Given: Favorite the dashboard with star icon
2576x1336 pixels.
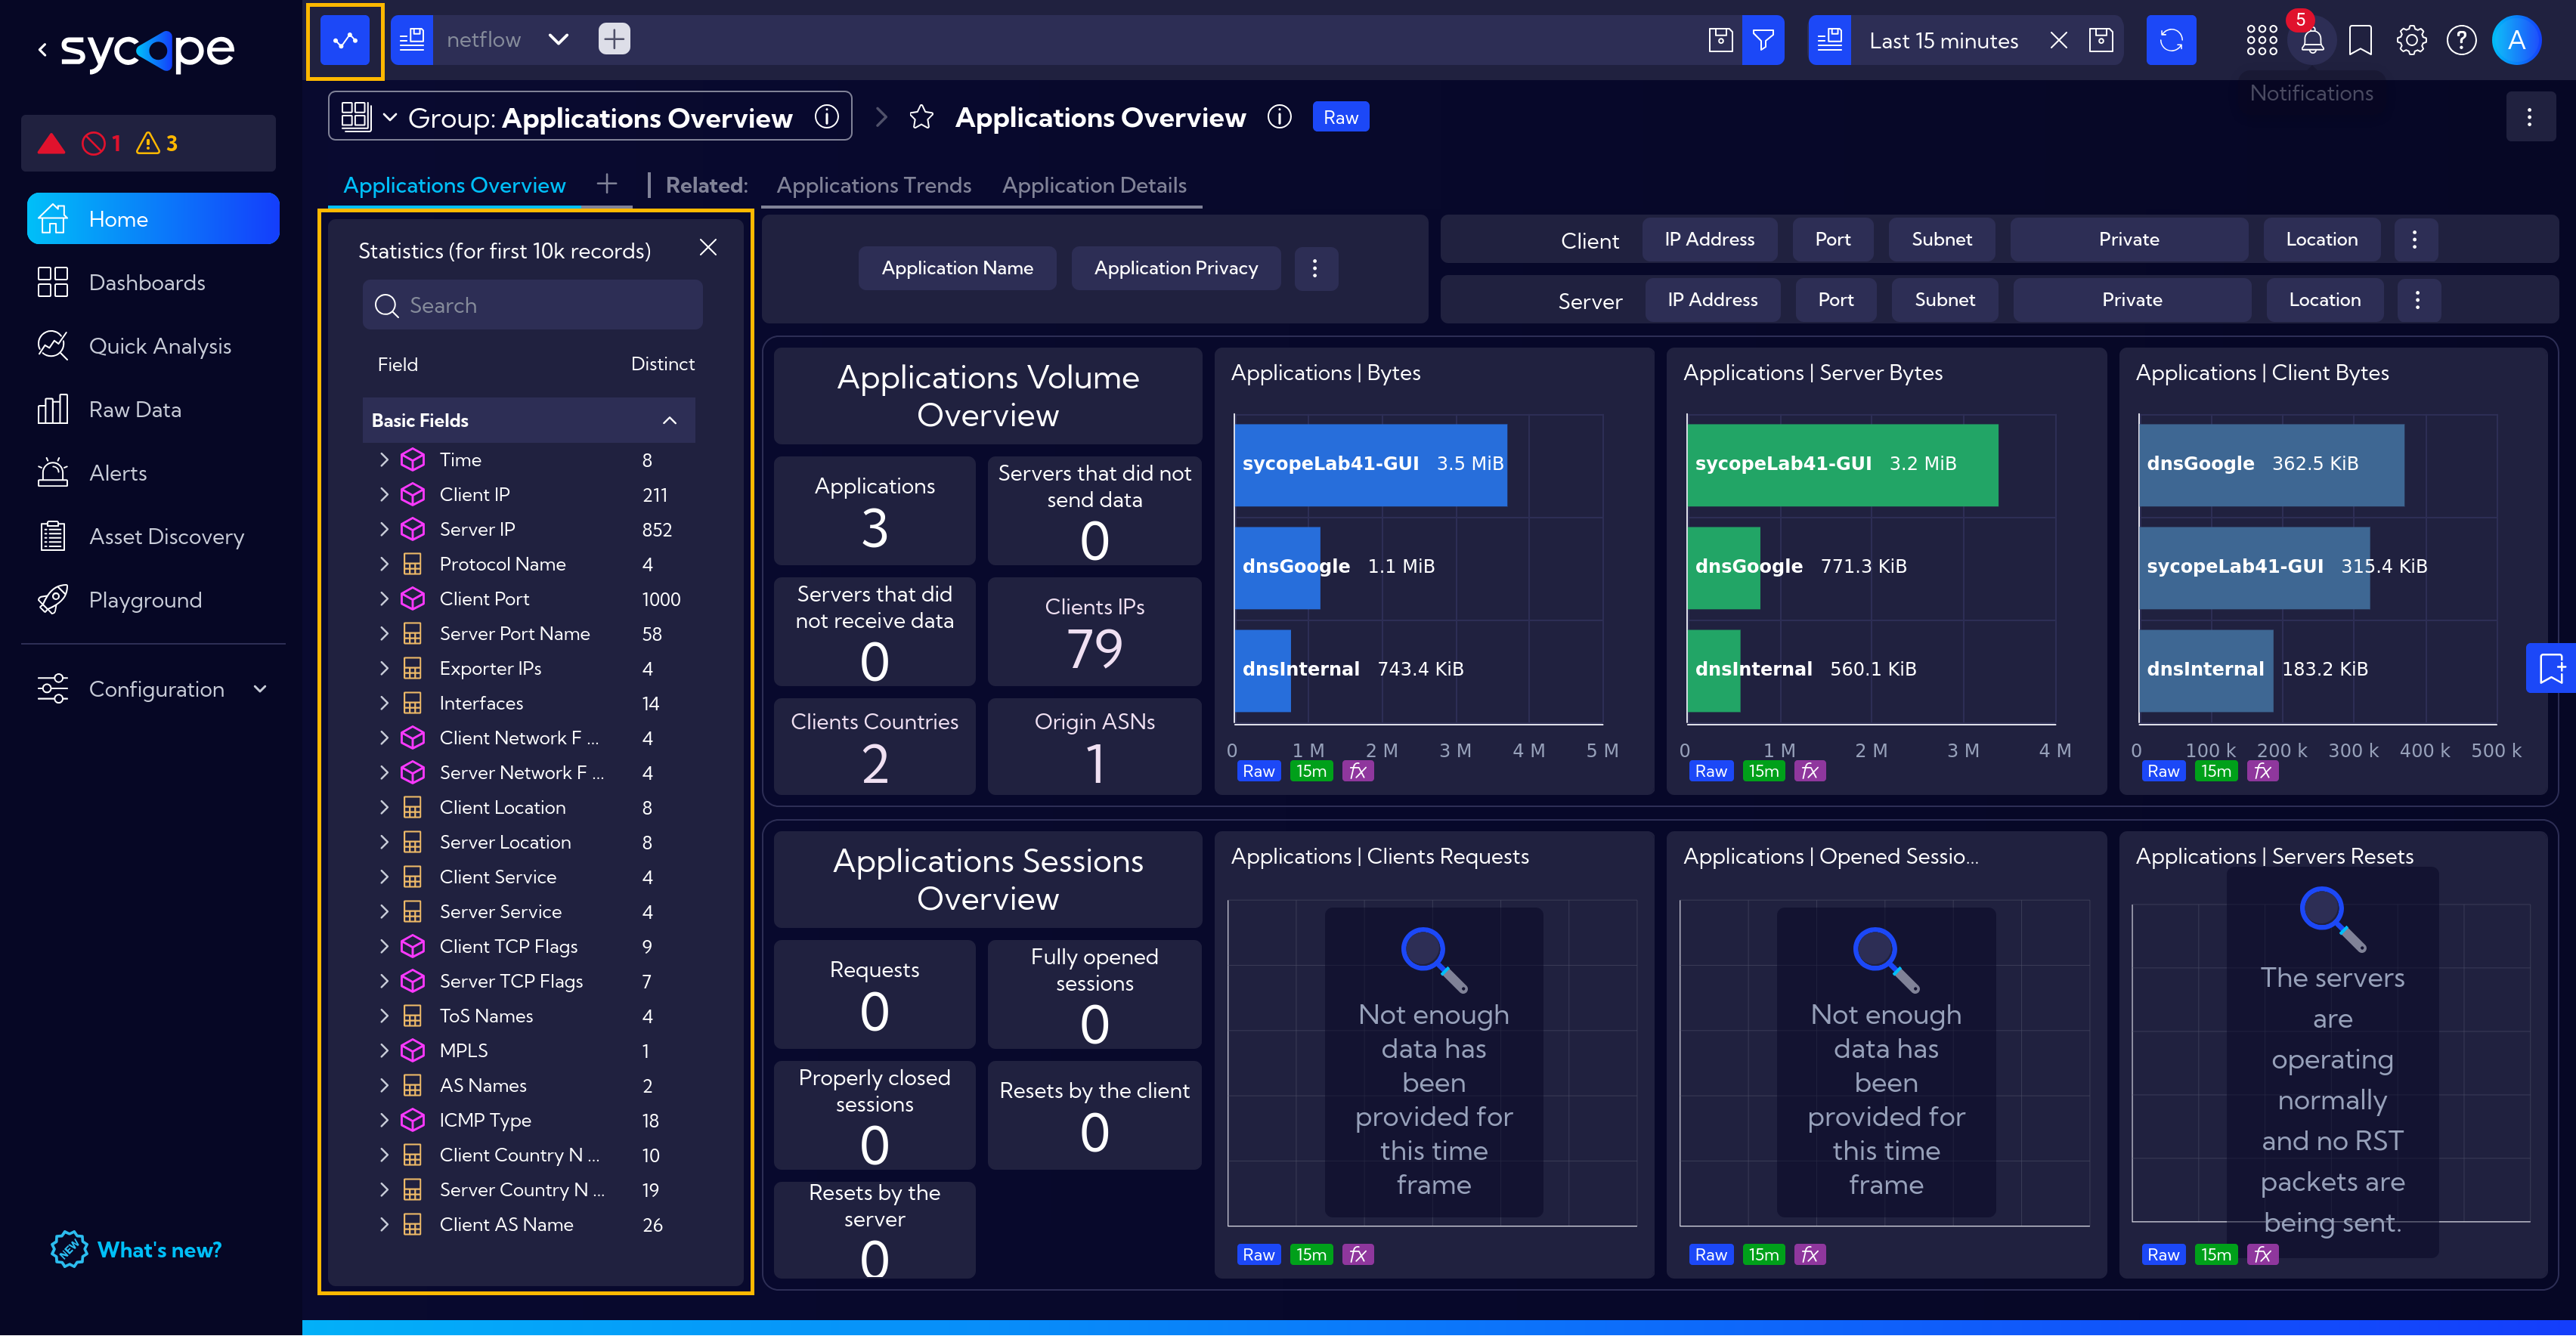Looking at the screenshot, I should point(921,117).
